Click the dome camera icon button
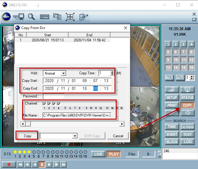Viewport: 198px width, 169px height. pyautogui.click(x=188, y=90)
